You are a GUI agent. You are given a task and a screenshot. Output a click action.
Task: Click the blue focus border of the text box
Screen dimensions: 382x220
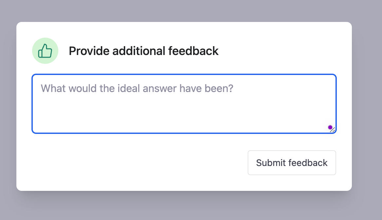[184, 74]
